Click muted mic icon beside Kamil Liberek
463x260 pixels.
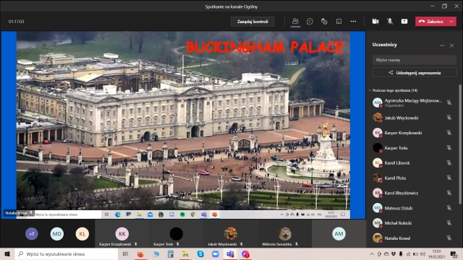449,162
